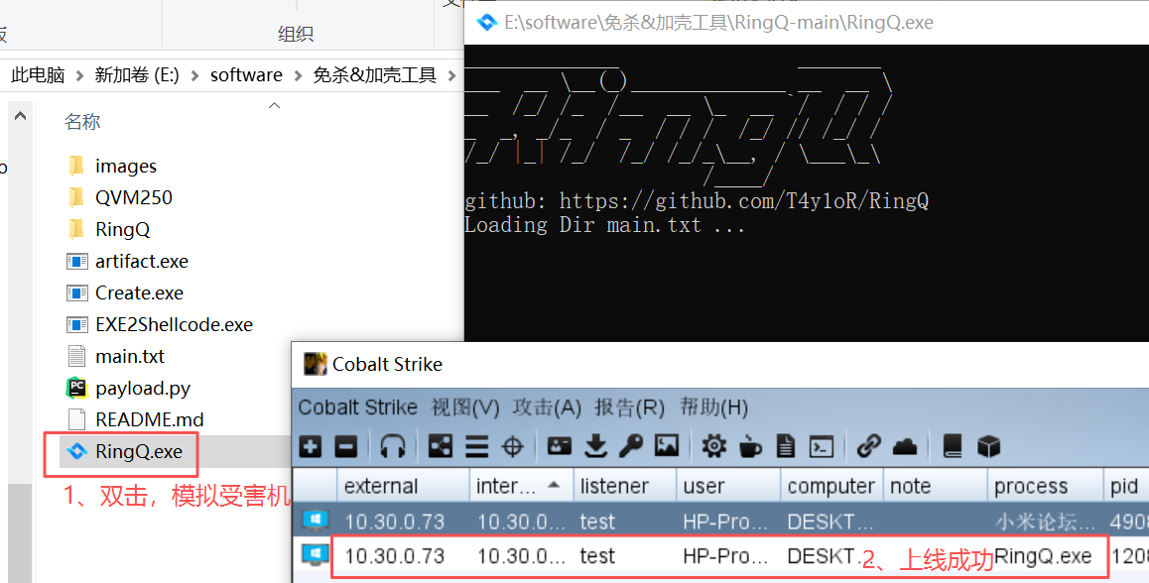1149x583 pixels.
Task: Click terminal icon for scripted web delivery
Action: 822,446
